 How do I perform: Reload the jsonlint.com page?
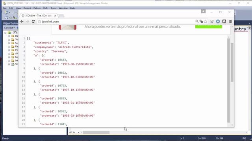pyautogui.click(x=33, y=22)
